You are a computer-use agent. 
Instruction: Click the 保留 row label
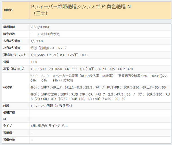tap(6, 62)
